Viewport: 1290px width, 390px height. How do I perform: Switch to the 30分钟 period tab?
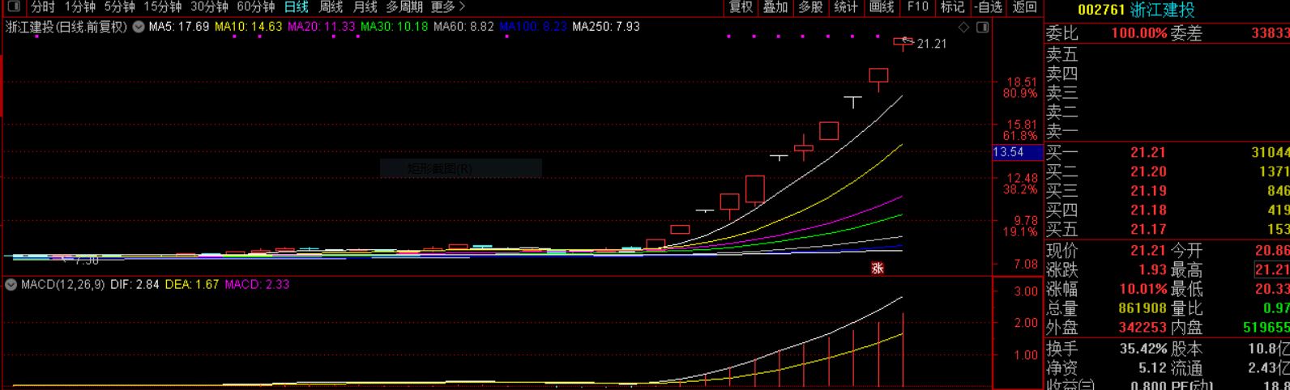209,7
